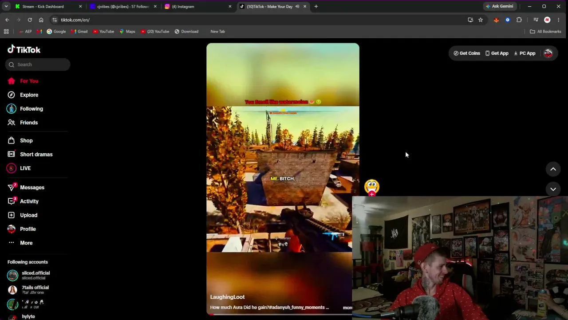The width and height of the screenshot is (568, 320).
Task: Open Profile from the sidebar
Action: tap(22, 229)
